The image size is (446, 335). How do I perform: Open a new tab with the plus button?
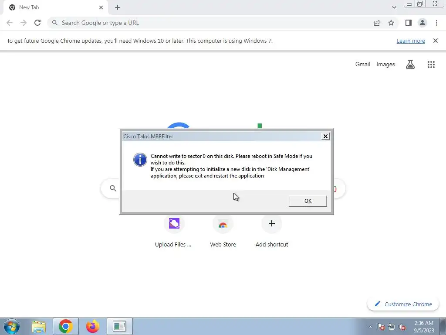(x=118, y=7)
